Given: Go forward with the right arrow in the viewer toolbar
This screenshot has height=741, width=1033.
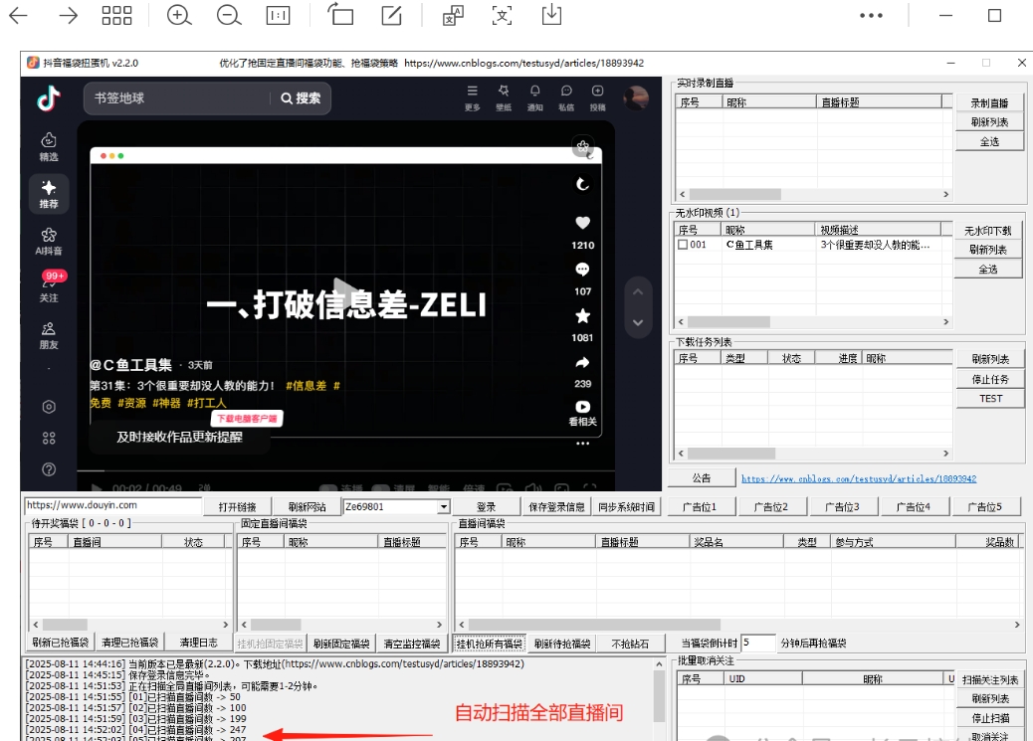Looking at the screenshot, I should (68, 15).
